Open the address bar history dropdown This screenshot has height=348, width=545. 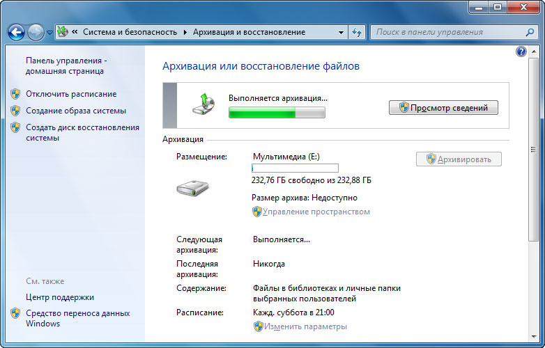click(x=341, y=32)
